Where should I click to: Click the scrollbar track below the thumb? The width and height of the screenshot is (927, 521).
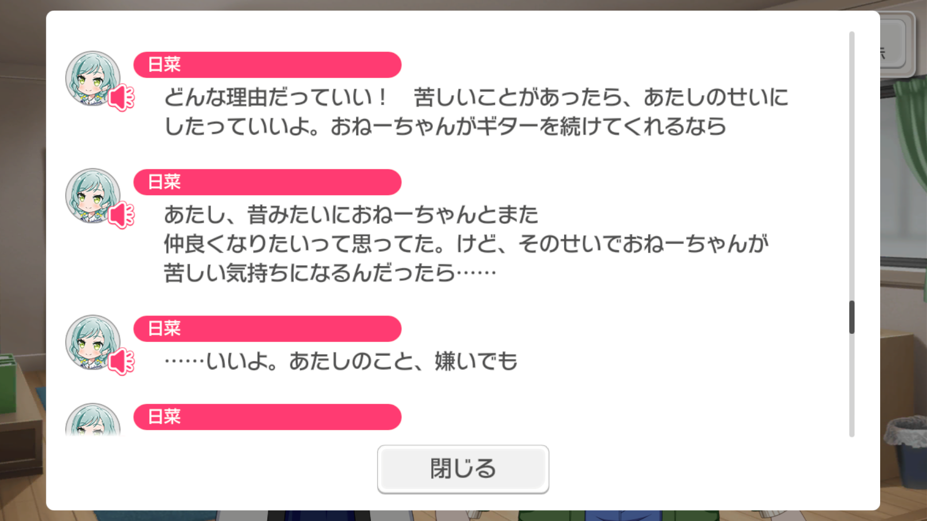852,385
